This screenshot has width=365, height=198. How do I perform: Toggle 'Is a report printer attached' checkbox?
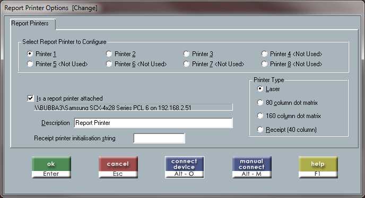tap(30, 98)
